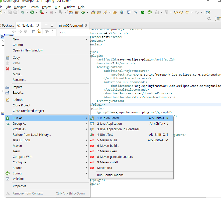The width and height of the screenshot is (221, 198).
Task: Click the Debug bug icon in toolbar
Action: [x=23, y=12]
